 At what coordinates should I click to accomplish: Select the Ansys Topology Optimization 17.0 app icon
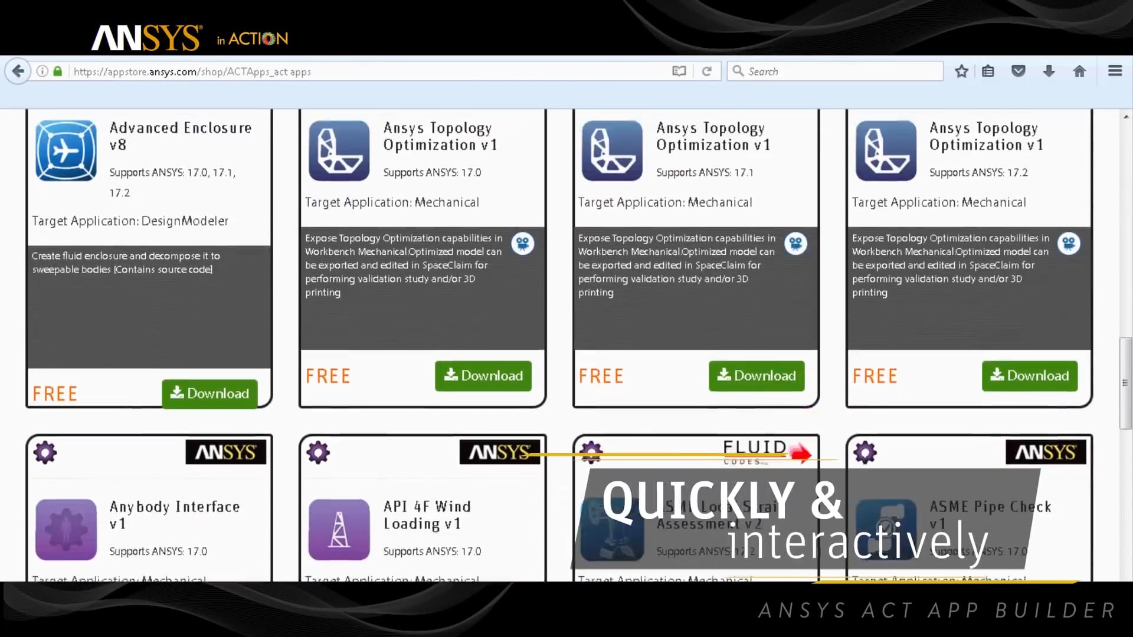tap(339, 151)
